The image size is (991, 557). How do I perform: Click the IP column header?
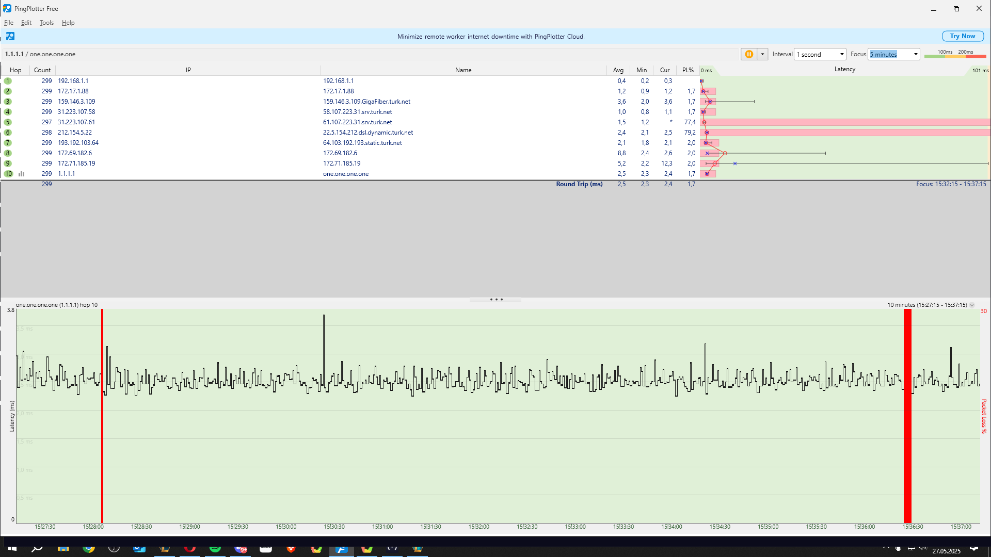[x=188, y=70]
